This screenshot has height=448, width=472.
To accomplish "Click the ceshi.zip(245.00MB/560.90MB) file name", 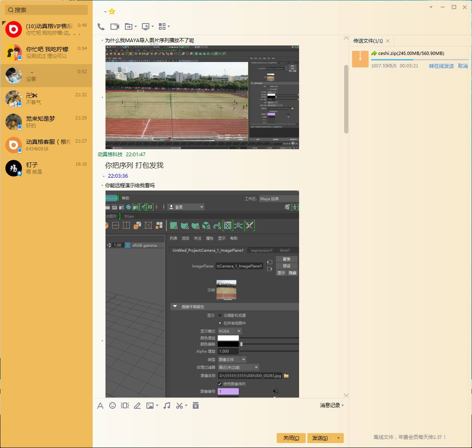I will tap(411, 53).
